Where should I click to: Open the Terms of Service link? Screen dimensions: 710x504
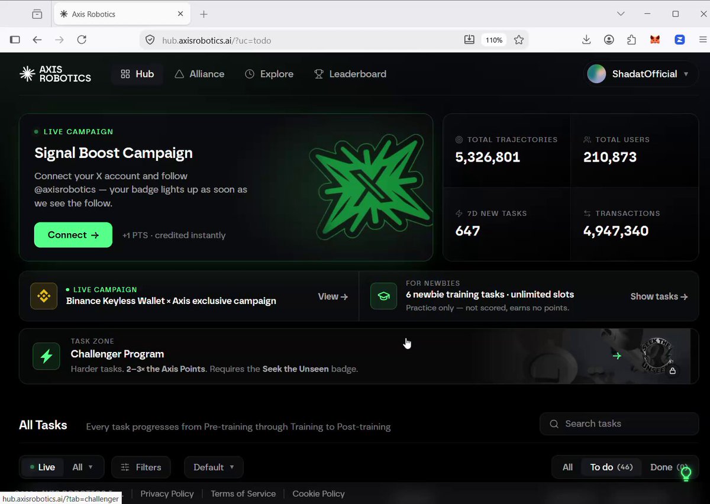click(243, 494)
